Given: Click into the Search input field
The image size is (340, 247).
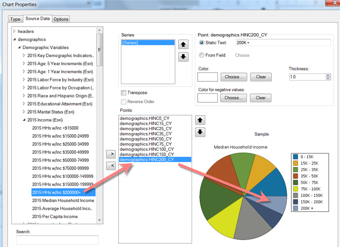Looking at the screenshot, I should point(57,240).
